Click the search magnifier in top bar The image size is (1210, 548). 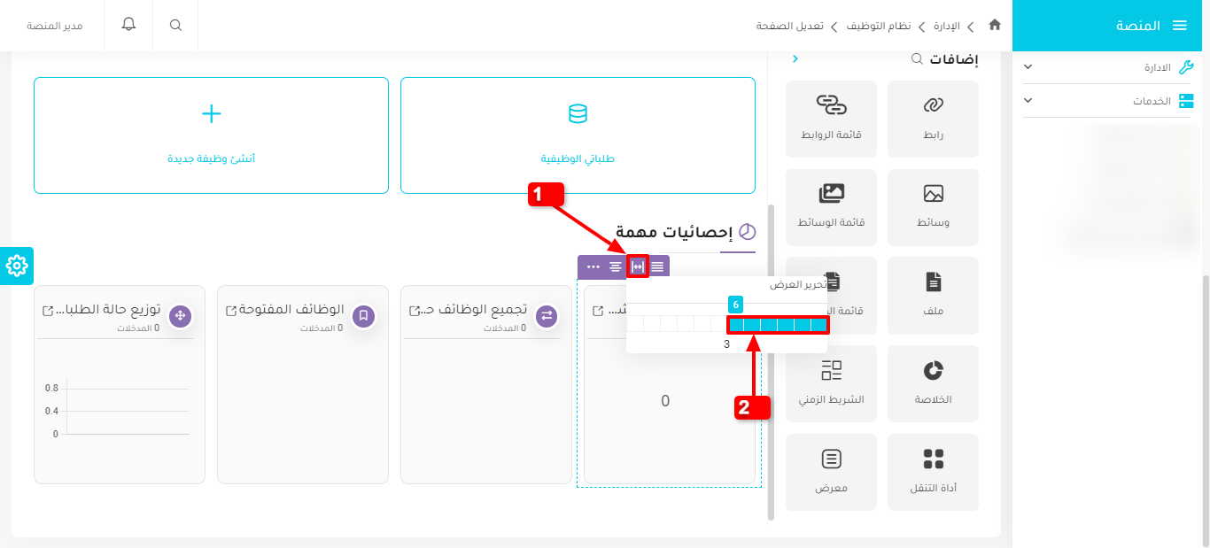pyautogui.click(x=175, y=26)
